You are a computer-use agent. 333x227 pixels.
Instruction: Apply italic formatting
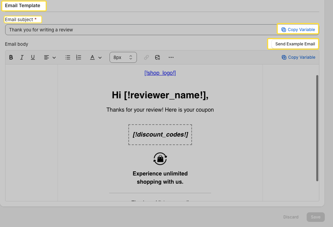pos(22,57)
